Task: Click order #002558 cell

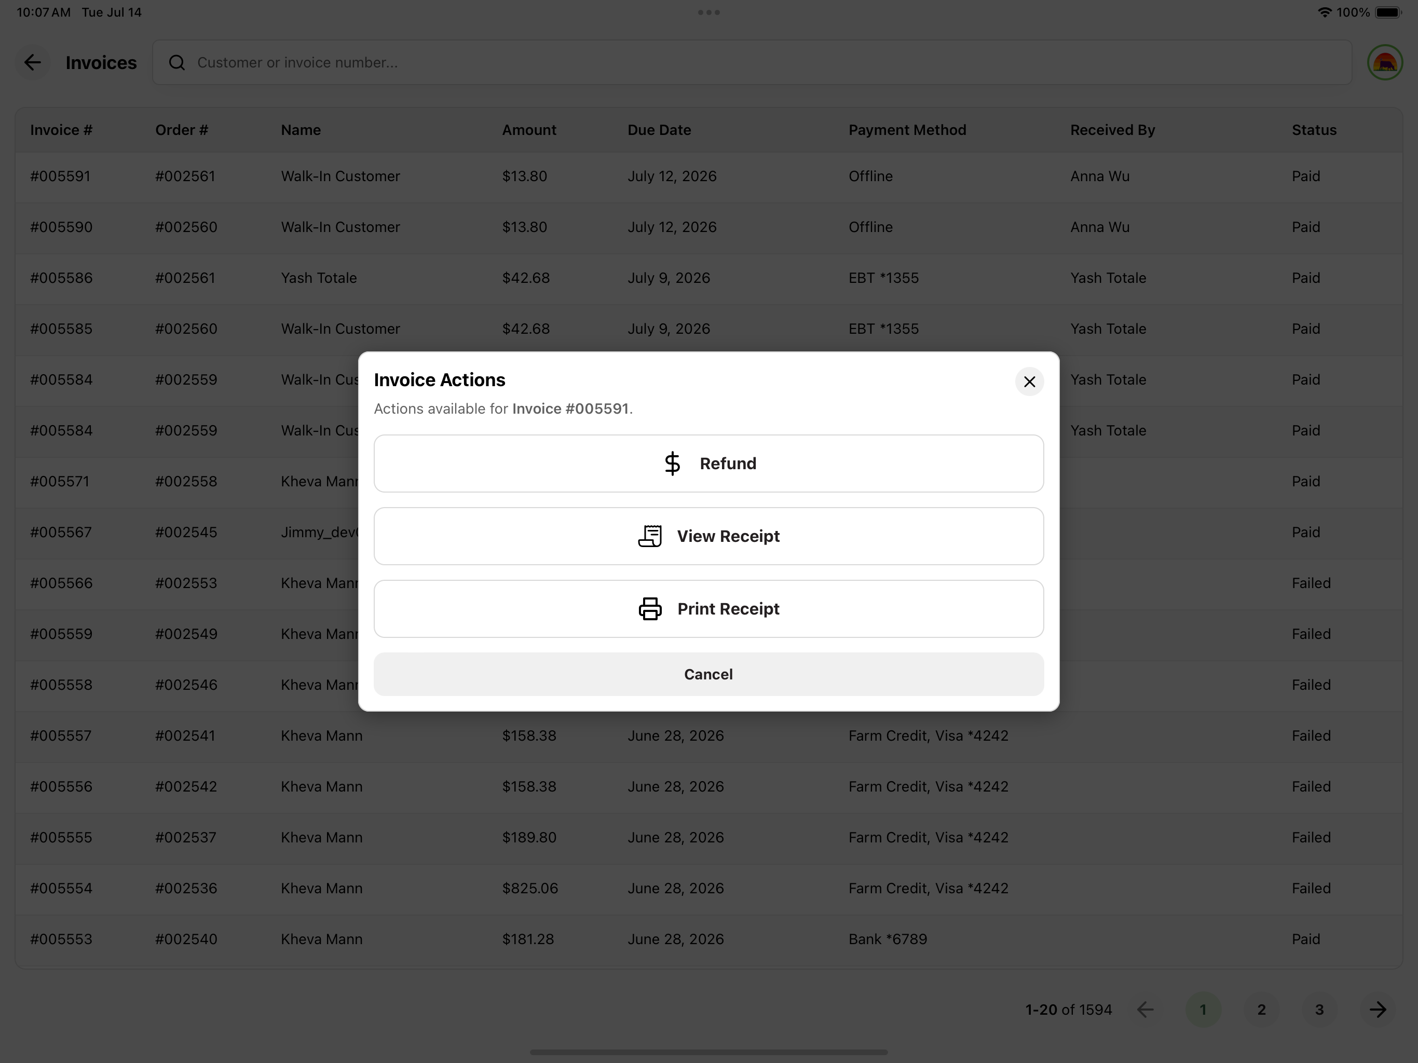Action: click(x=186, y=481)
